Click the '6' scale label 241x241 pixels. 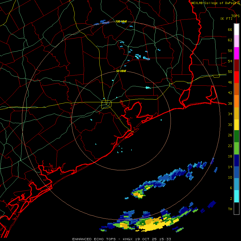231,188
